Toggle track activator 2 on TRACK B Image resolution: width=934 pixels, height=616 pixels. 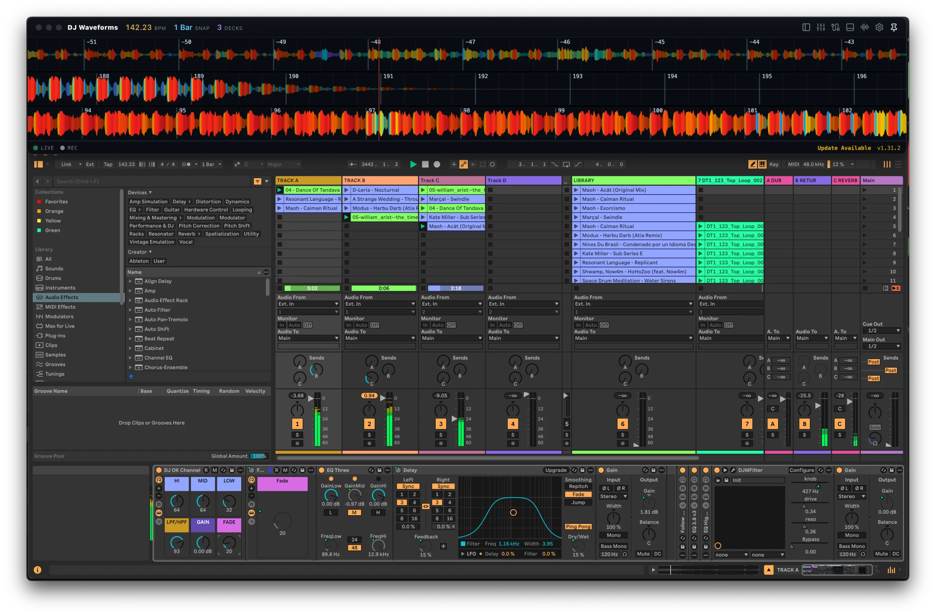[369, 424]
